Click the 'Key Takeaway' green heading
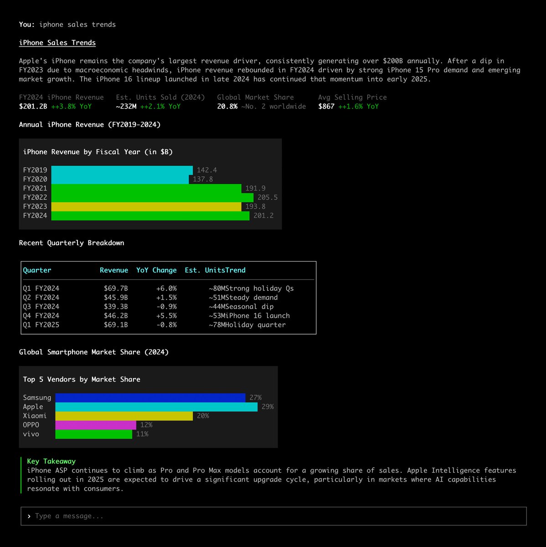The width and height of the screenshot is (546, 547). (x=52, y=461)
